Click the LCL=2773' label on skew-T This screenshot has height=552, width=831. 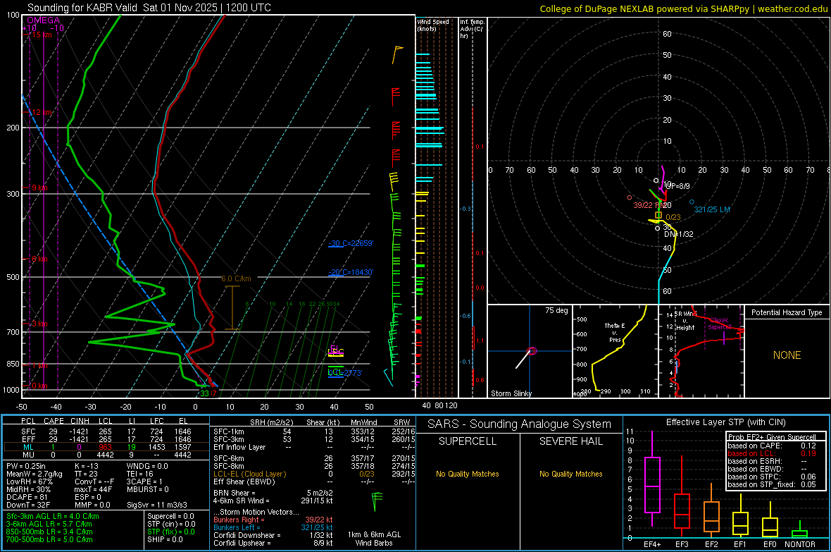click(345, 373)
